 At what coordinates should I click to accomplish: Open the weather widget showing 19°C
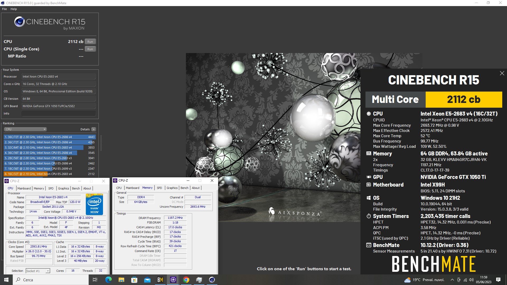tap(424, 280)
